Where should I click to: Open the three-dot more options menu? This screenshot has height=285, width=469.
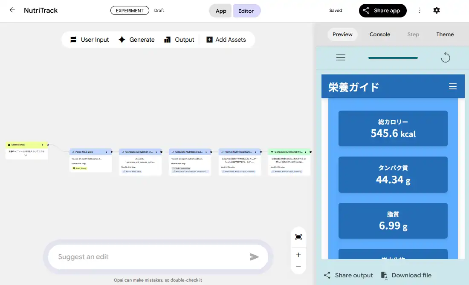420,10
